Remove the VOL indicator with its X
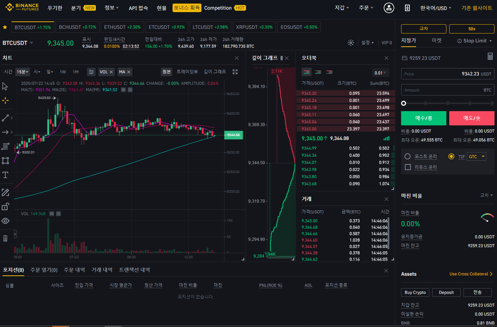Screen dimensions: 497x327 tap(111, 72)
